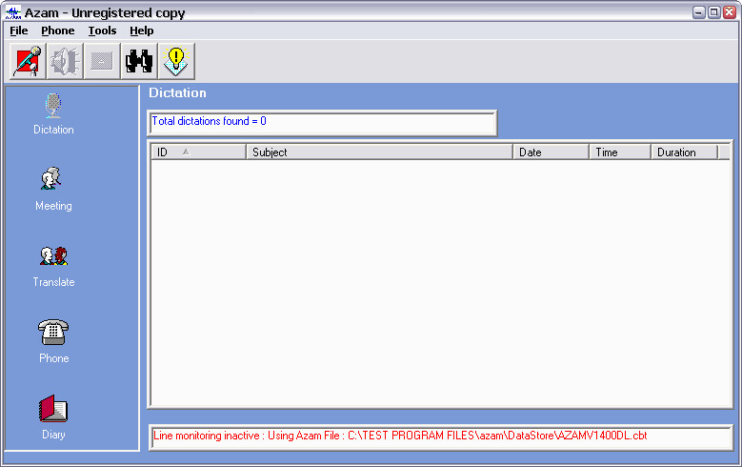Sort list by Date column header

(x=551, y=152)
